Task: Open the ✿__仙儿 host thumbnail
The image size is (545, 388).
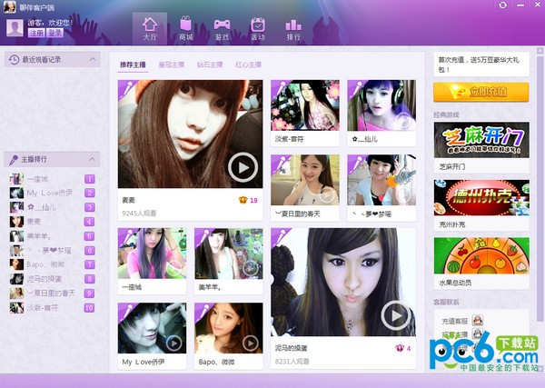Action: tap(381, 105)
